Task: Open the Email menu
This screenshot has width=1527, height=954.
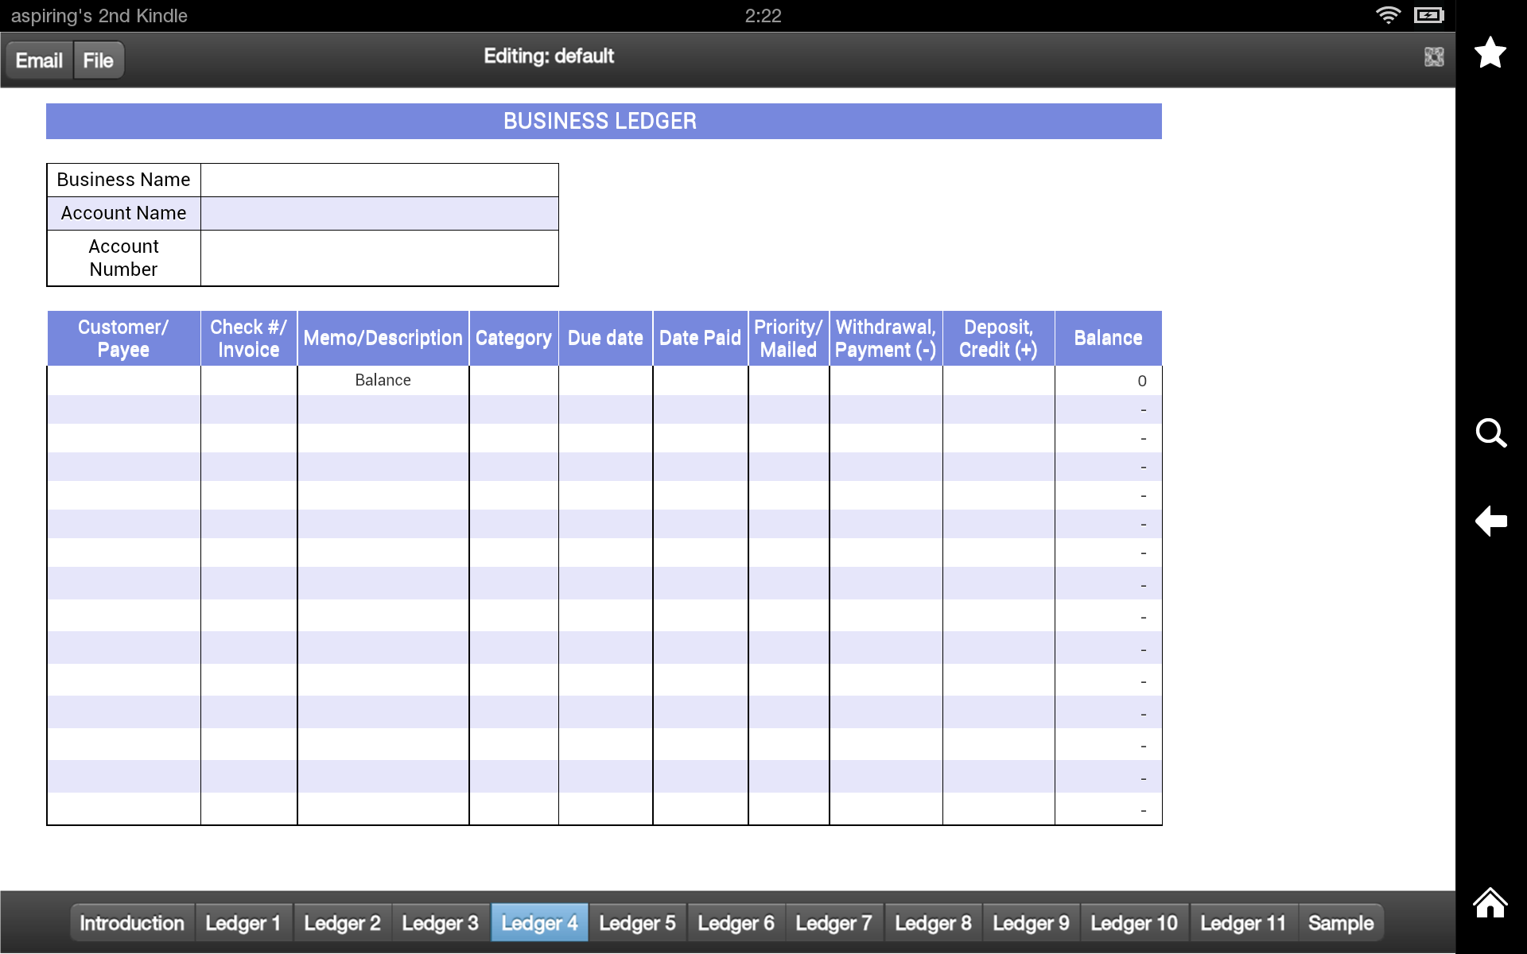Action: pyautogui.click(x=39, y=60)
